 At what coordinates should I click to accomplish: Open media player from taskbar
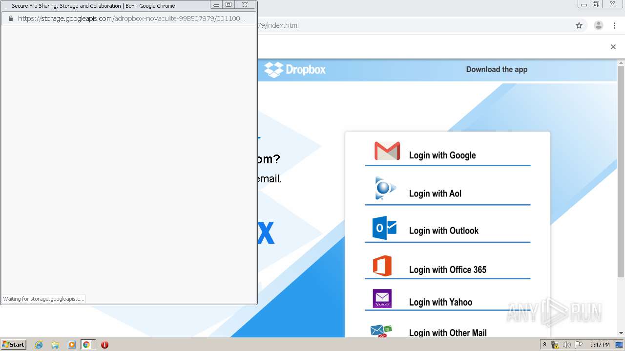(71, 345)
